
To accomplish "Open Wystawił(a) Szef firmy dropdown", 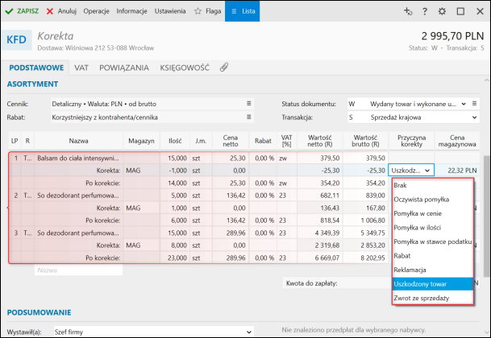I will pyautogui.click(x=248, y=332).
